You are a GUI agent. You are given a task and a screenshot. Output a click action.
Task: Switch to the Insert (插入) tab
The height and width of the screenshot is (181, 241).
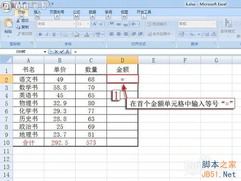(x=37, y=12)
